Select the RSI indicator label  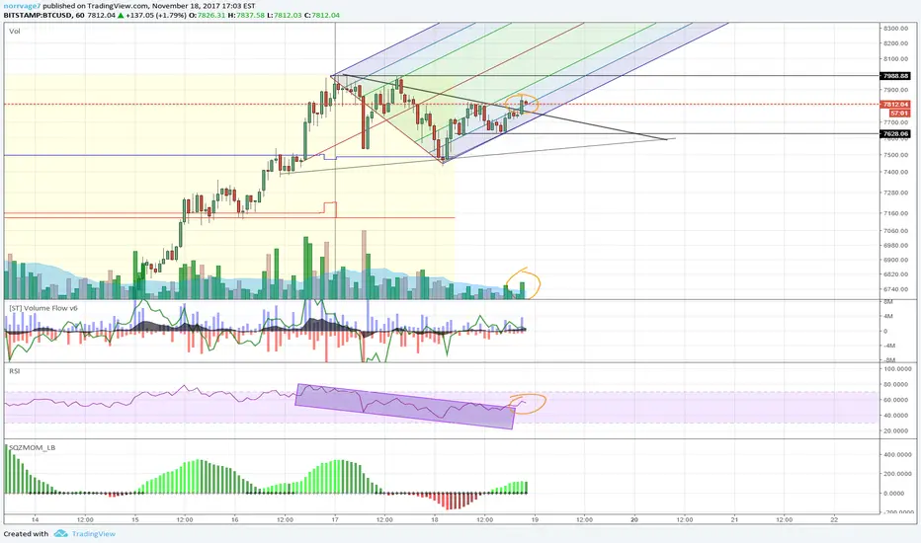[15, 371]
